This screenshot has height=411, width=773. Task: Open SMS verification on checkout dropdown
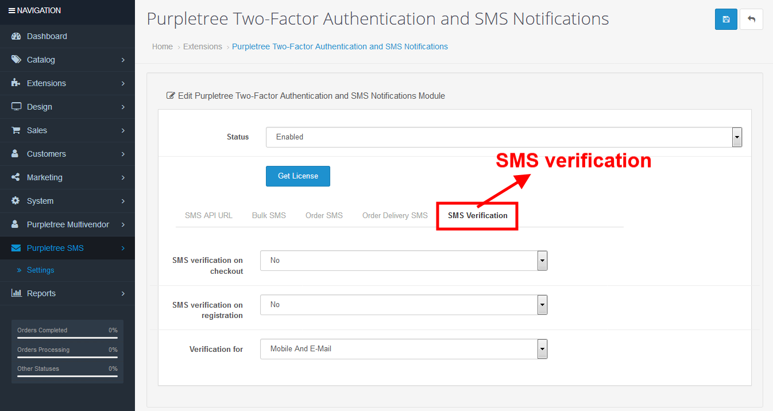pyautogui.click(x=404, y=261)
